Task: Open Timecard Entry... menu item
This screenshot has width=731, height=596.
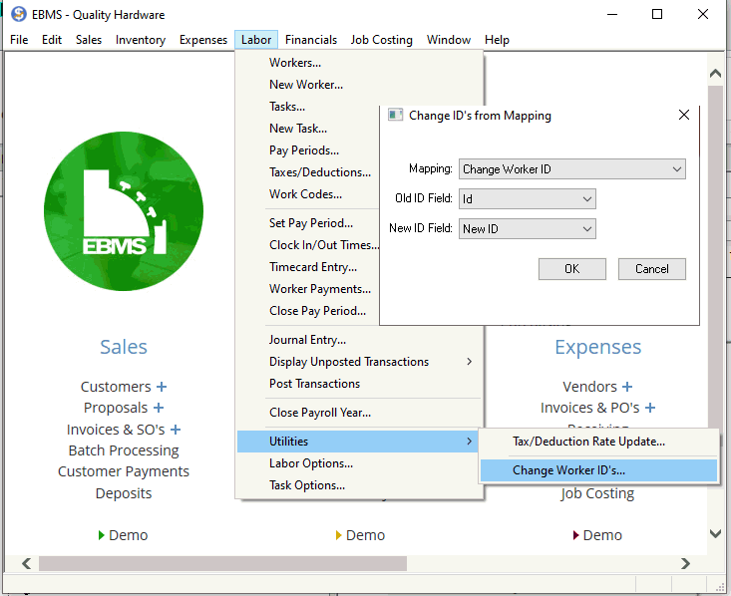Action: pyautogui.click(x=313, y=266)
